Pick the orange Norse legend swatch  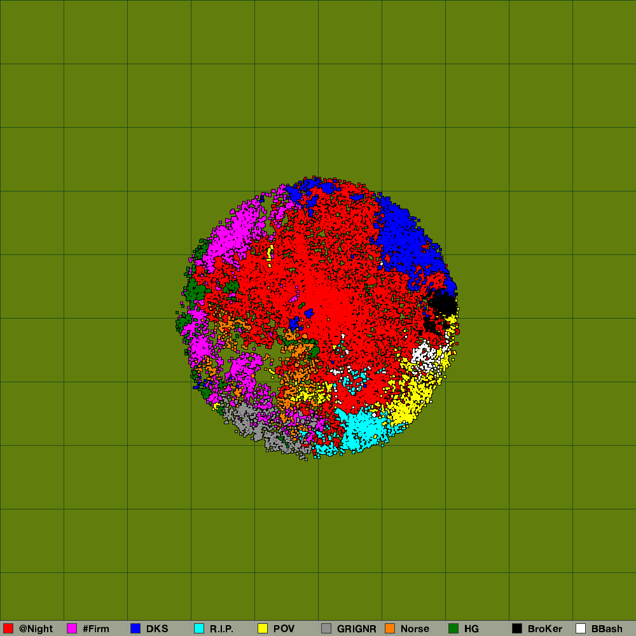[x=390, y=628]
